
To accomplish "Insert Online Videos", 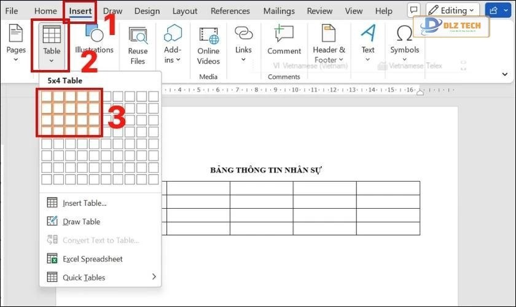I will point(208,45).
